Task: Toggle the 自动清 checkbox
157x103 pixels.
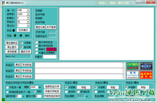Action: (21, 47)
